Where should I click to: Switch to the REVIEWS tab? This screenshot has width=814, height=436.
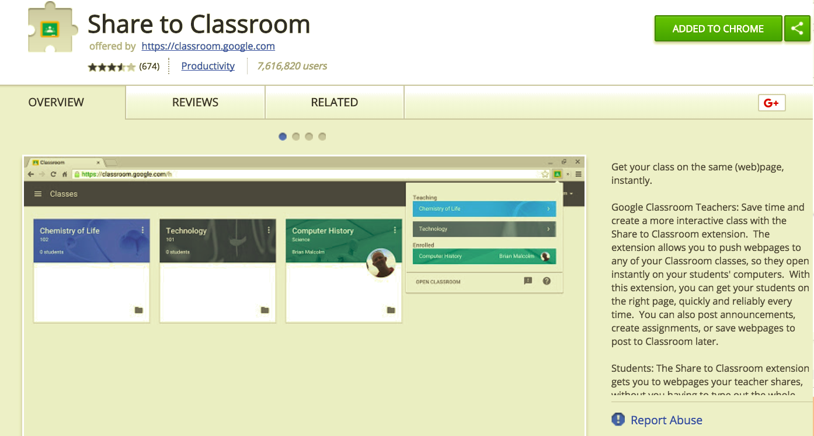194,102
